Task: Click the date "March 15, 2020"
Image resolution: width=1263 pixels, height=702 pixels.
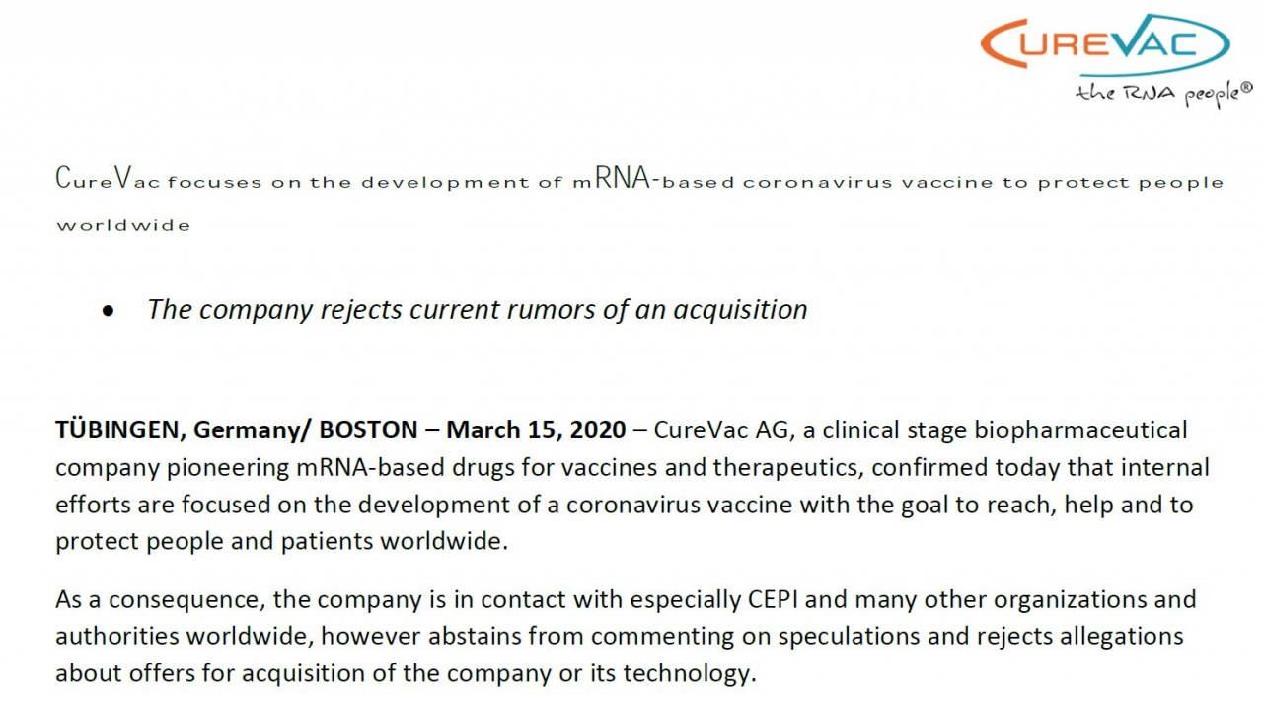Action: pyautogui.click(x=536, y=430)
